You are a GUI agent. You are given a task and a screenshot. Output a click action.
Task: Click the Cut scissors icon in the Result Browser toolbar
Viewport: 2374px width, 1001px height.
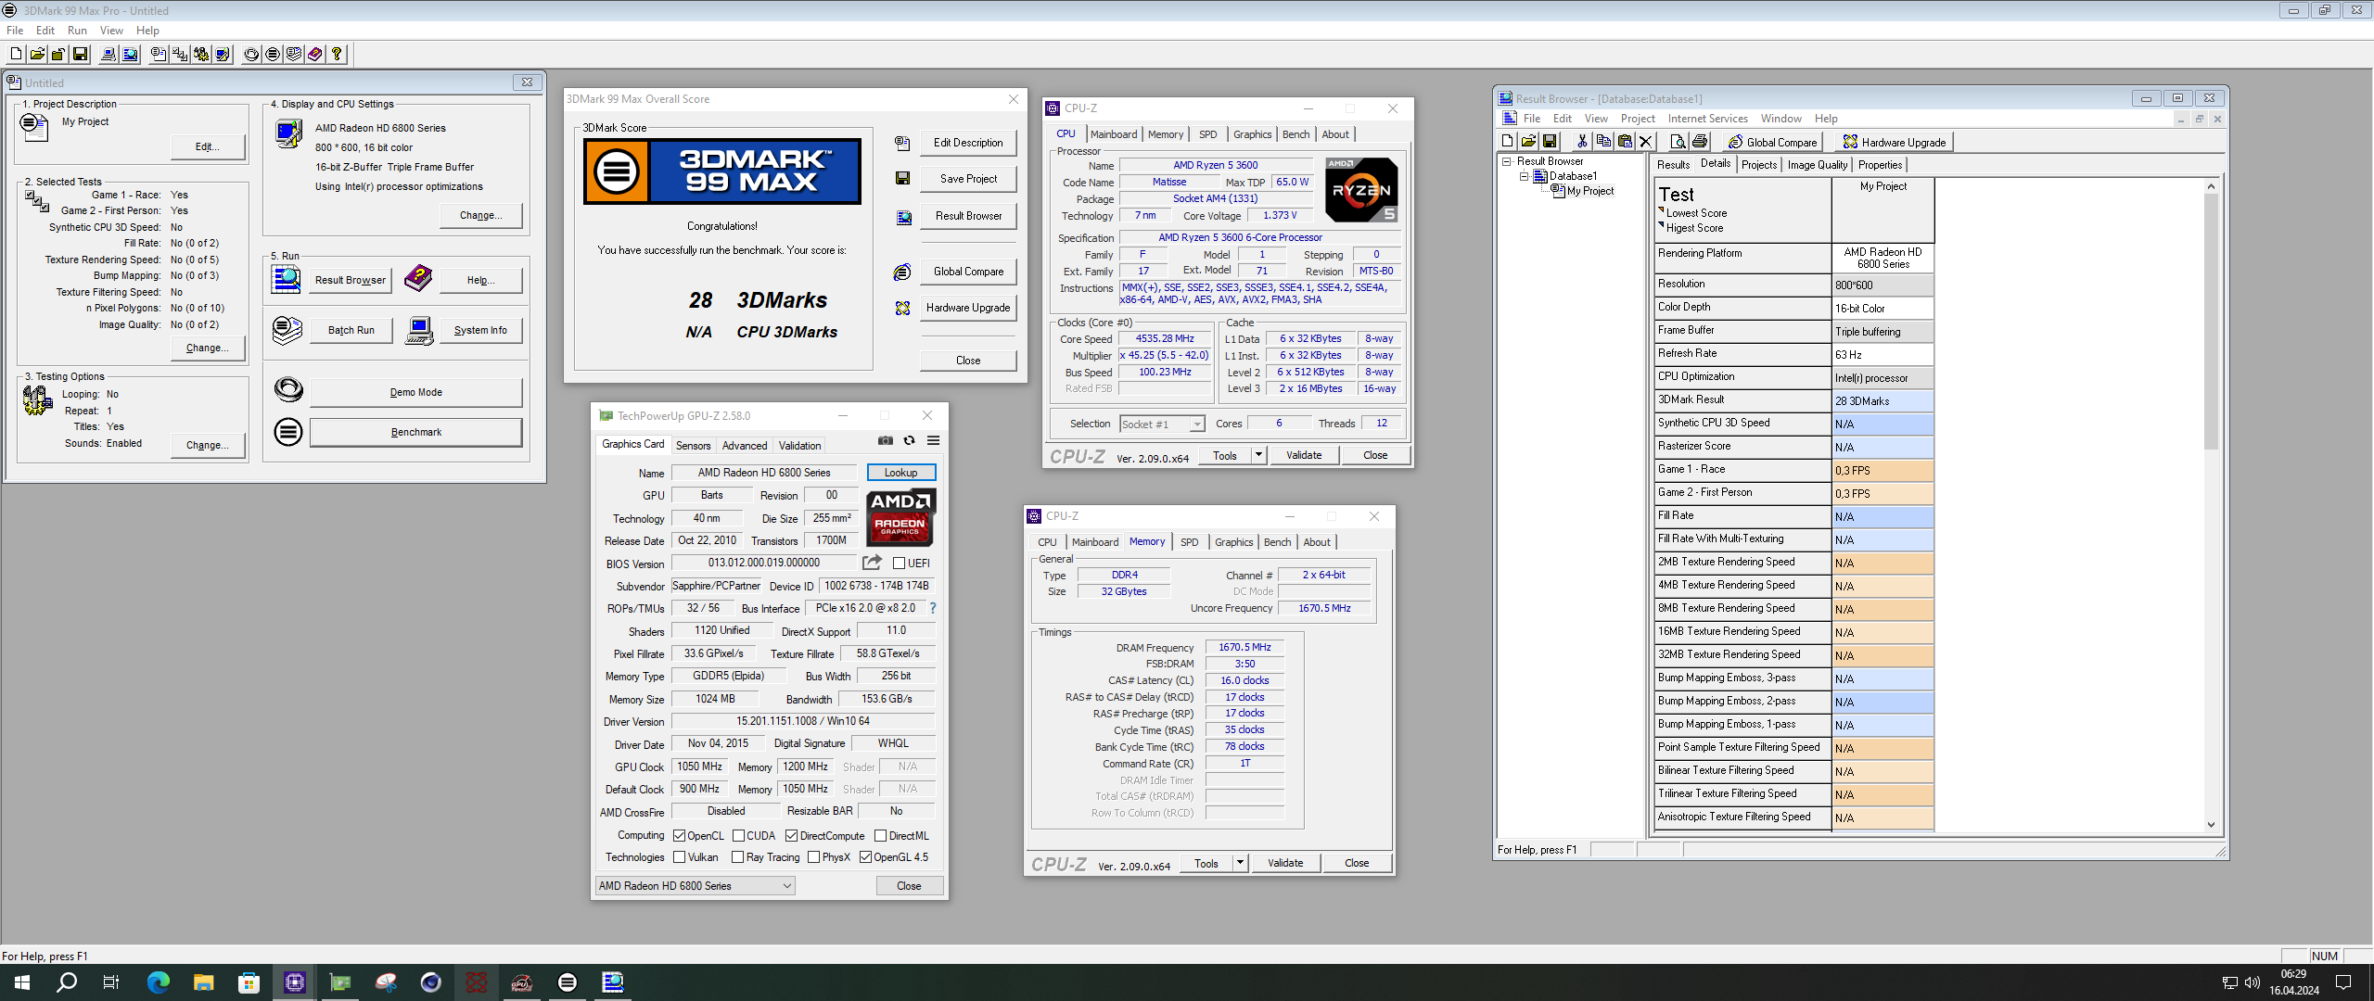(1582, 142)
